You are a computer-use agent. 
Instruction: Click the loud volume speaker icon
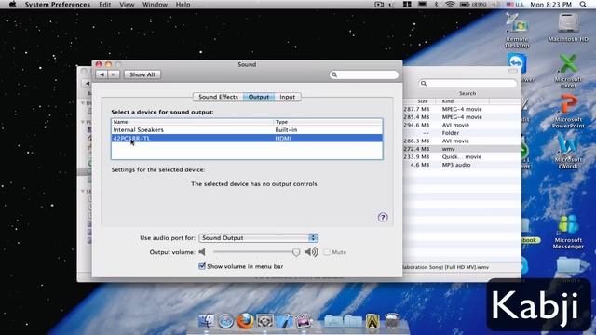click(311, 252)
